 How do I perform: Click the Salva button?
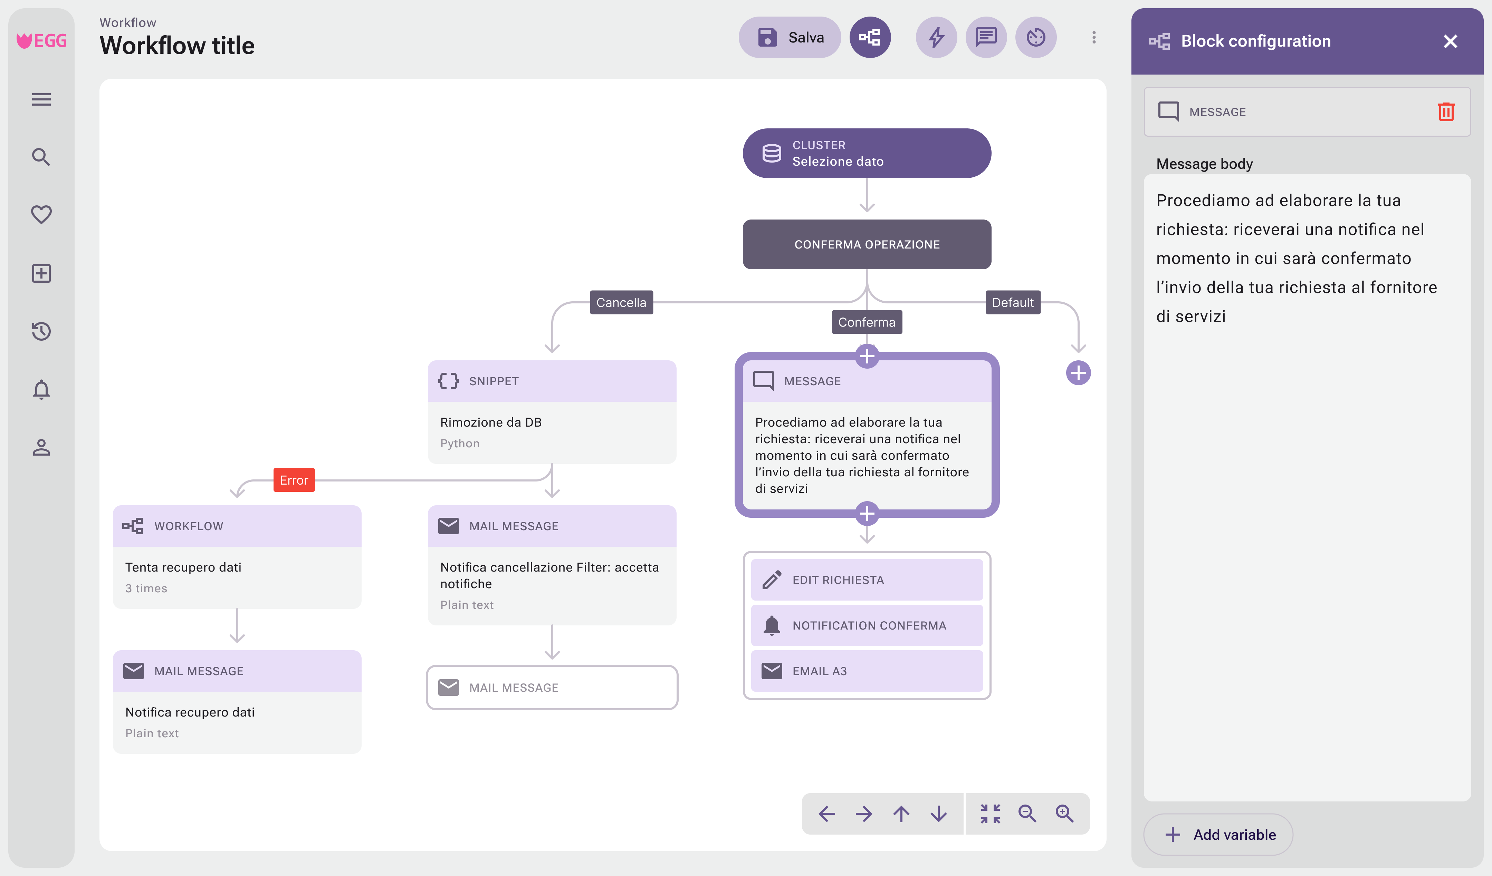[789, 37]
